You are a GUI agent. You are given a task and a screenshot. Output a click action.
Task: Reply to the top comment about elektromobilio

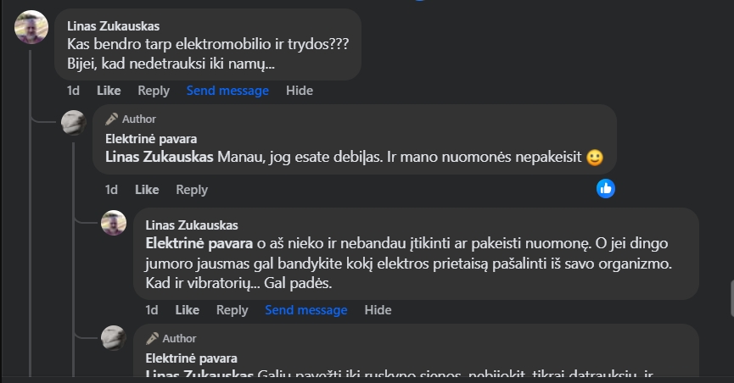pyautogui.click(x=154, y=91)
